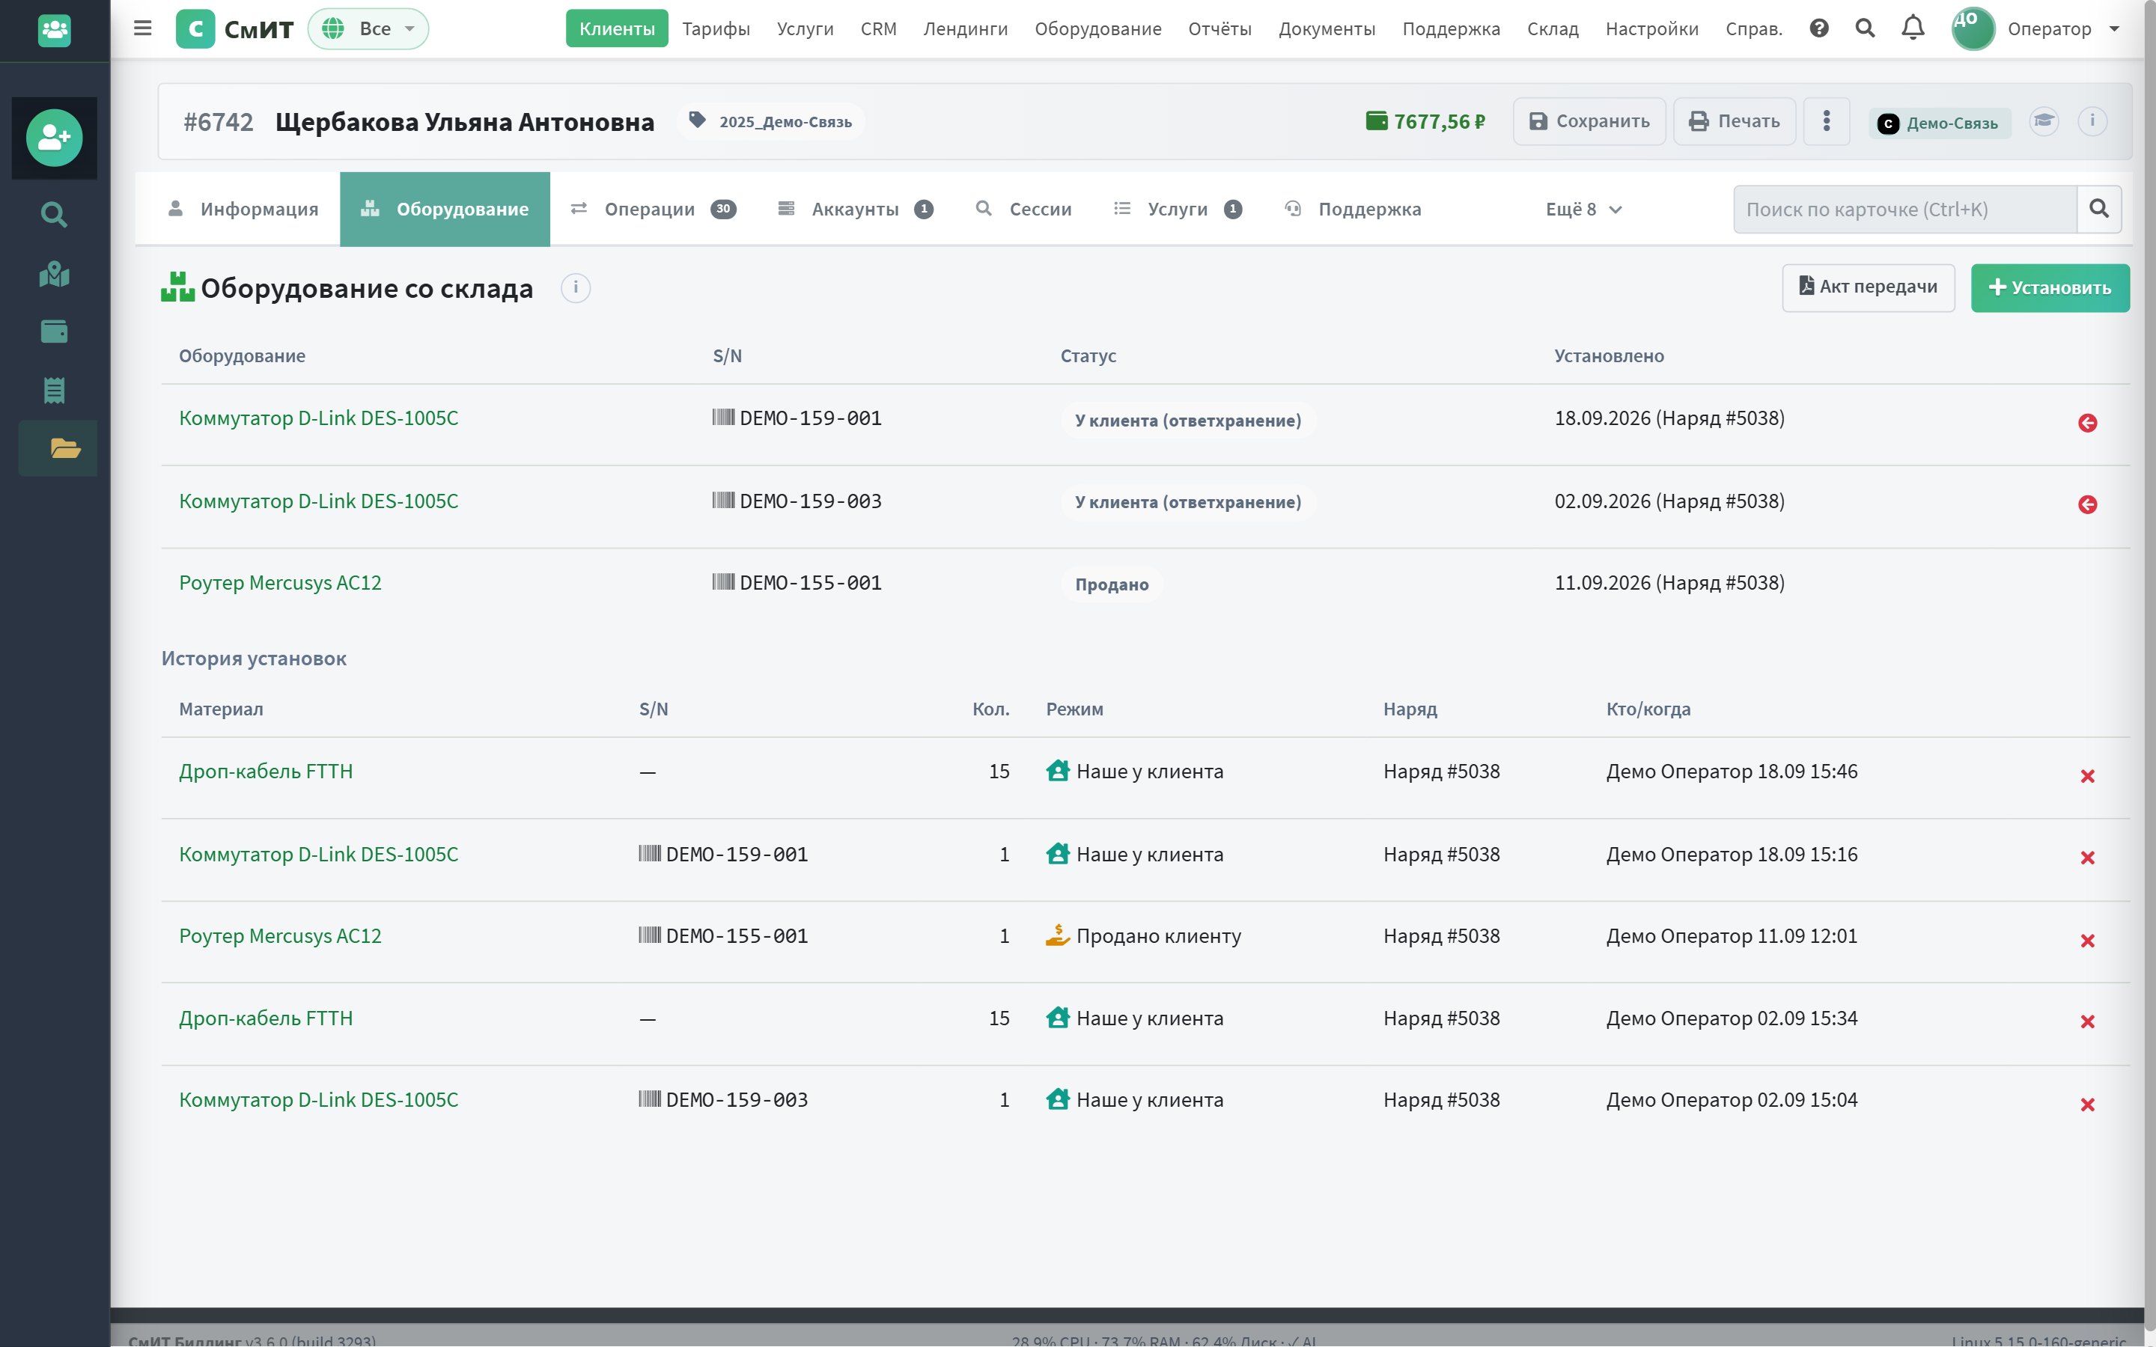Click the add client icon in sidebar
Viewport: 2156px width, 1347px height.
[x=55, y=137]
